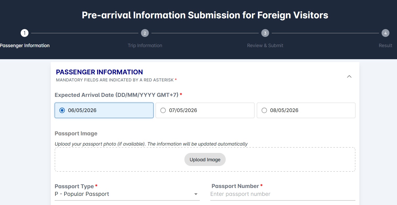Click the 07/05/2026 date option box
This screenshot has height=205, width=397.
pyautogui.click(x=205, y=110)
